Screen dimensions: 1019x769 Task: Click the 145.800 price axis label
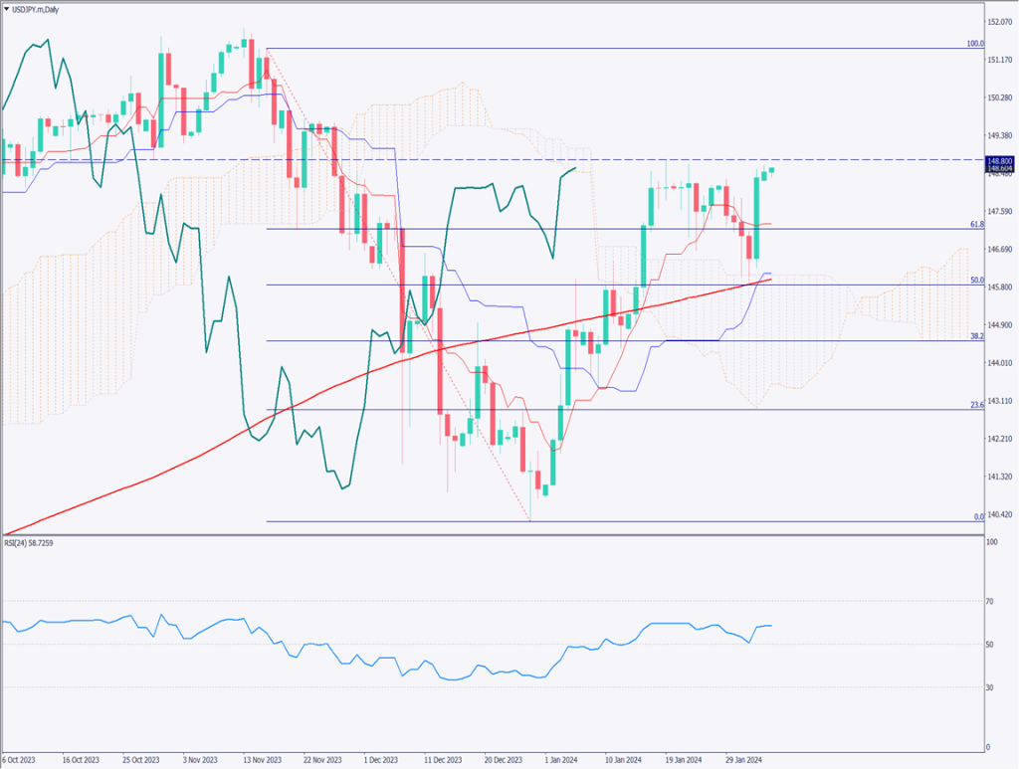999,288
